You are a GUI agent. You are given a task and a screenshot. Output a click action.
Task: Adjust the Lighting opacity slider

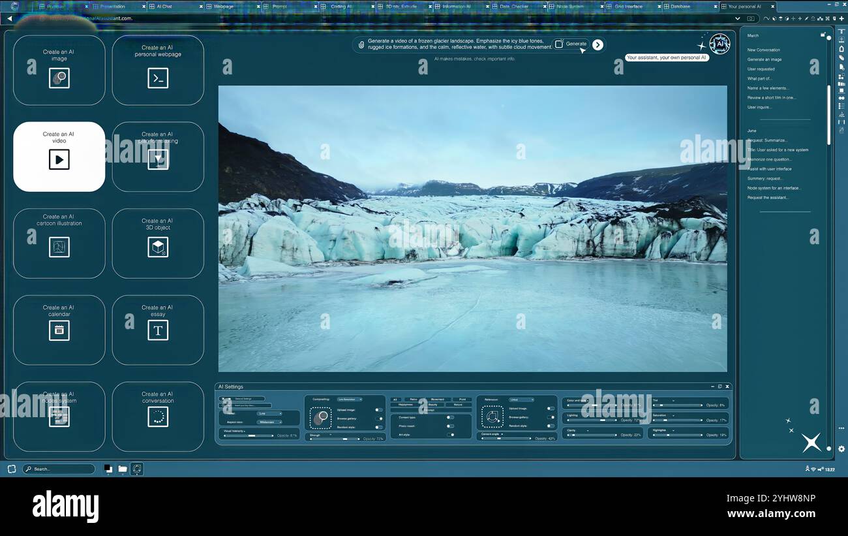click(x=592, y=420)
